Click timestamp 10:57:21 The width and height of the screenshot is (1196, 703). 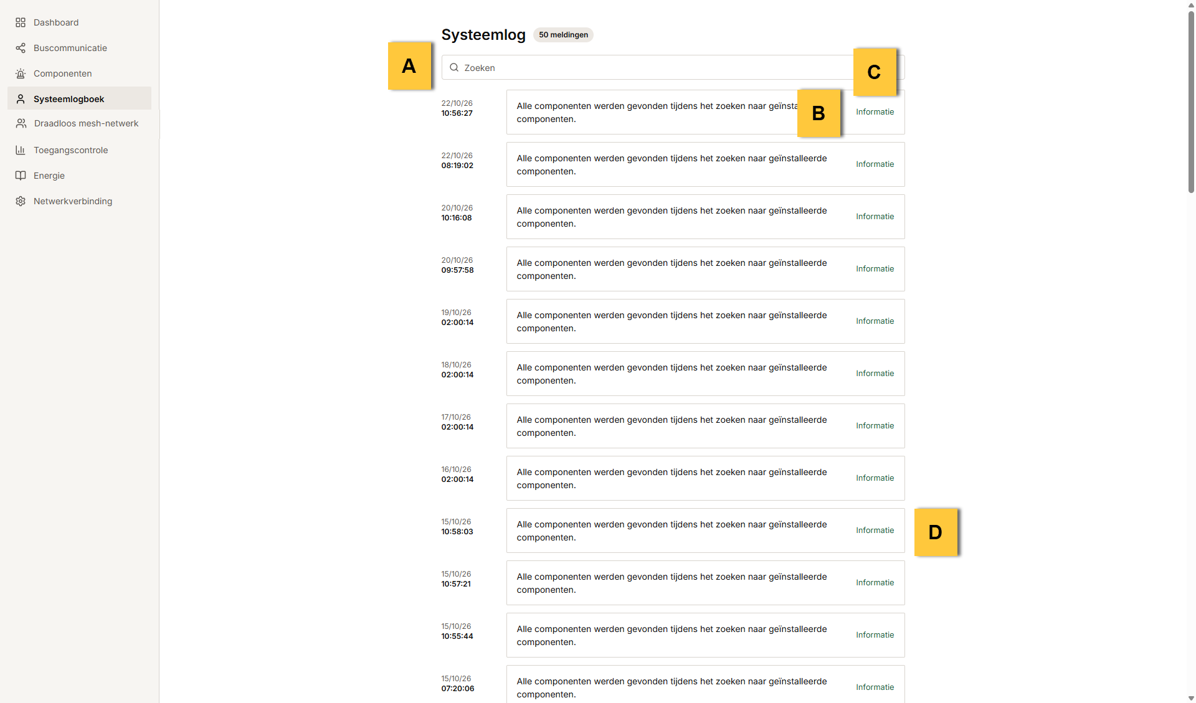pos(456,584)
